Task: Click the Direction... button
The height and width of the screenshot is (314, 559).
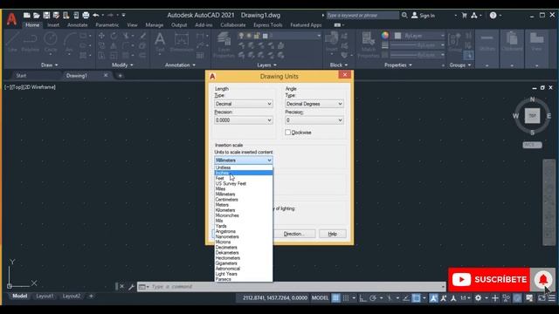Action: pyautogui.click(x=294, y=234)
